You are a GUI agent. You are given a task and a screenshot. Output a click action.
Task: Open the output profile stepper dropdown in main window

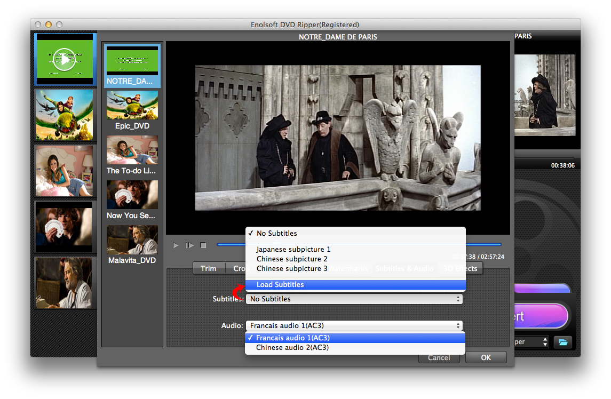545,342
